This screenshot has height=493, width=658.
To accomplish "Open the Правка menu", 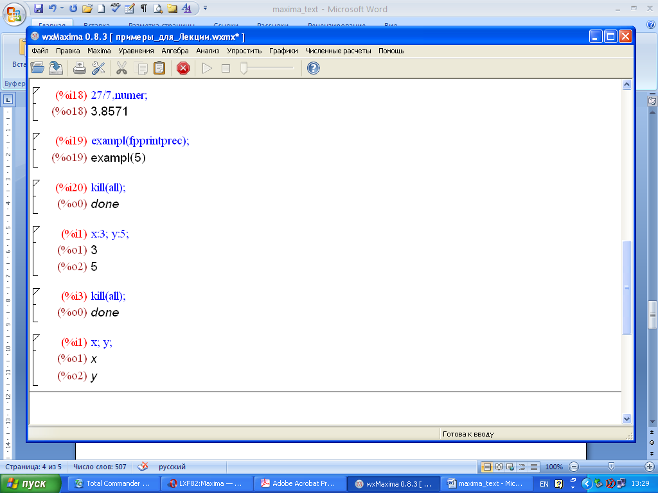I will pos(68,51).
